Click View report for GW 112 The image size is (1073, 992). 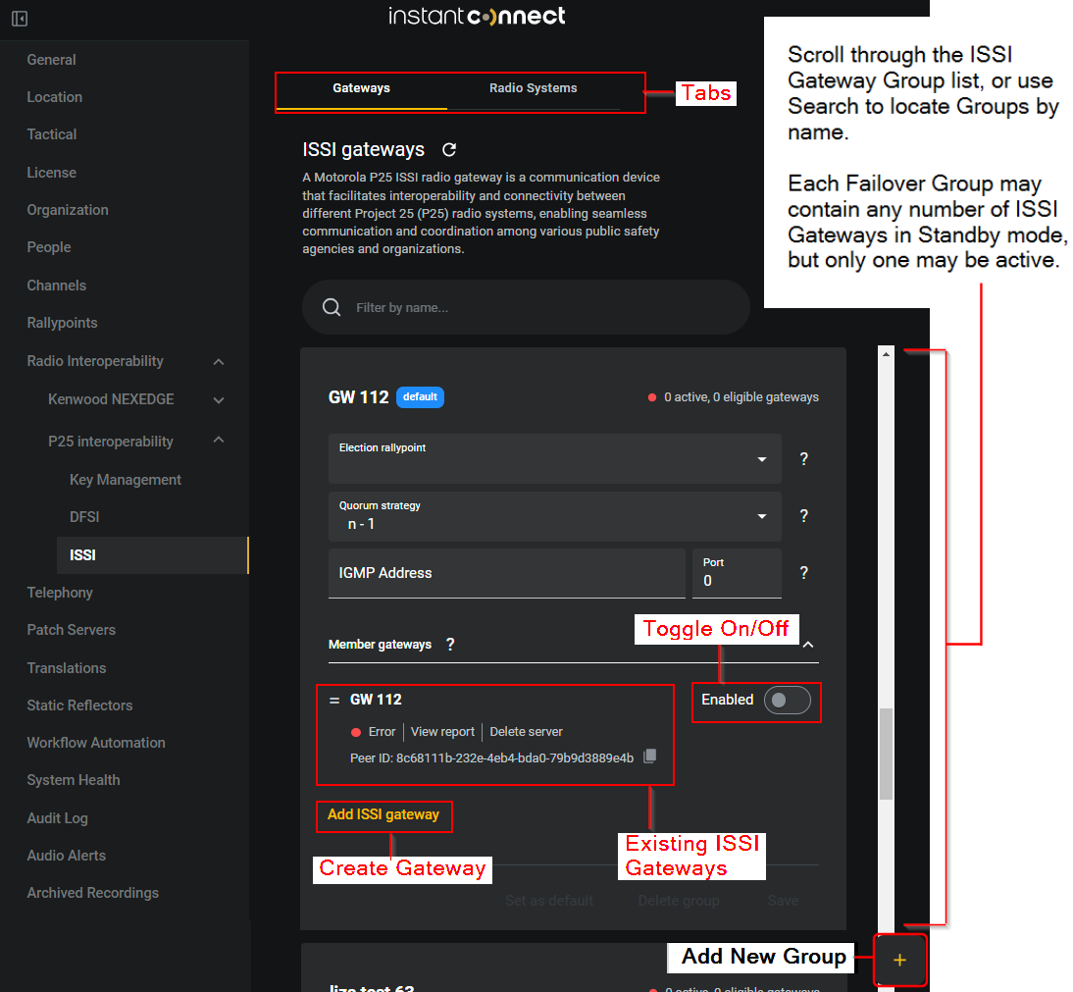tap(442, 732)
